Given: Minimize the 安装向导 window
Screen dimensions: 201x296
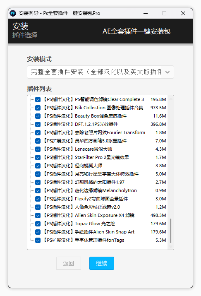Looking at the screenshot, I should point(146,13).
